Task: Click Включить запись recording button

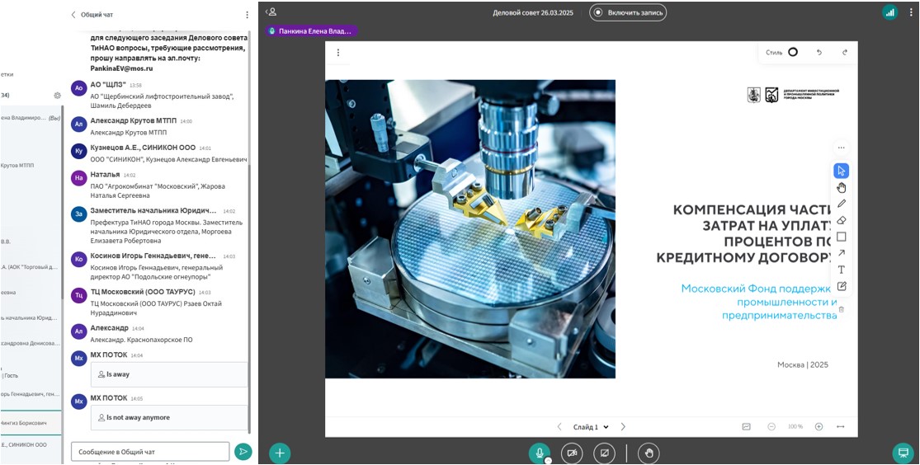Action: coord(628,12)
